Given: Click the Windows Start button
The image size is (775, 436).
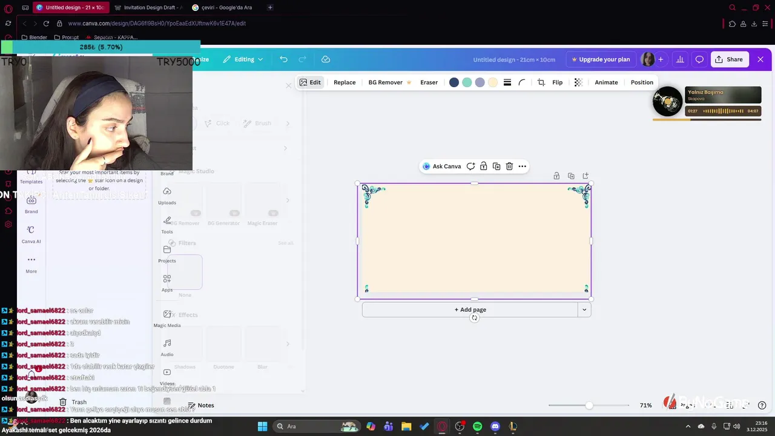Looking at the screenshot, I should 262,426.
